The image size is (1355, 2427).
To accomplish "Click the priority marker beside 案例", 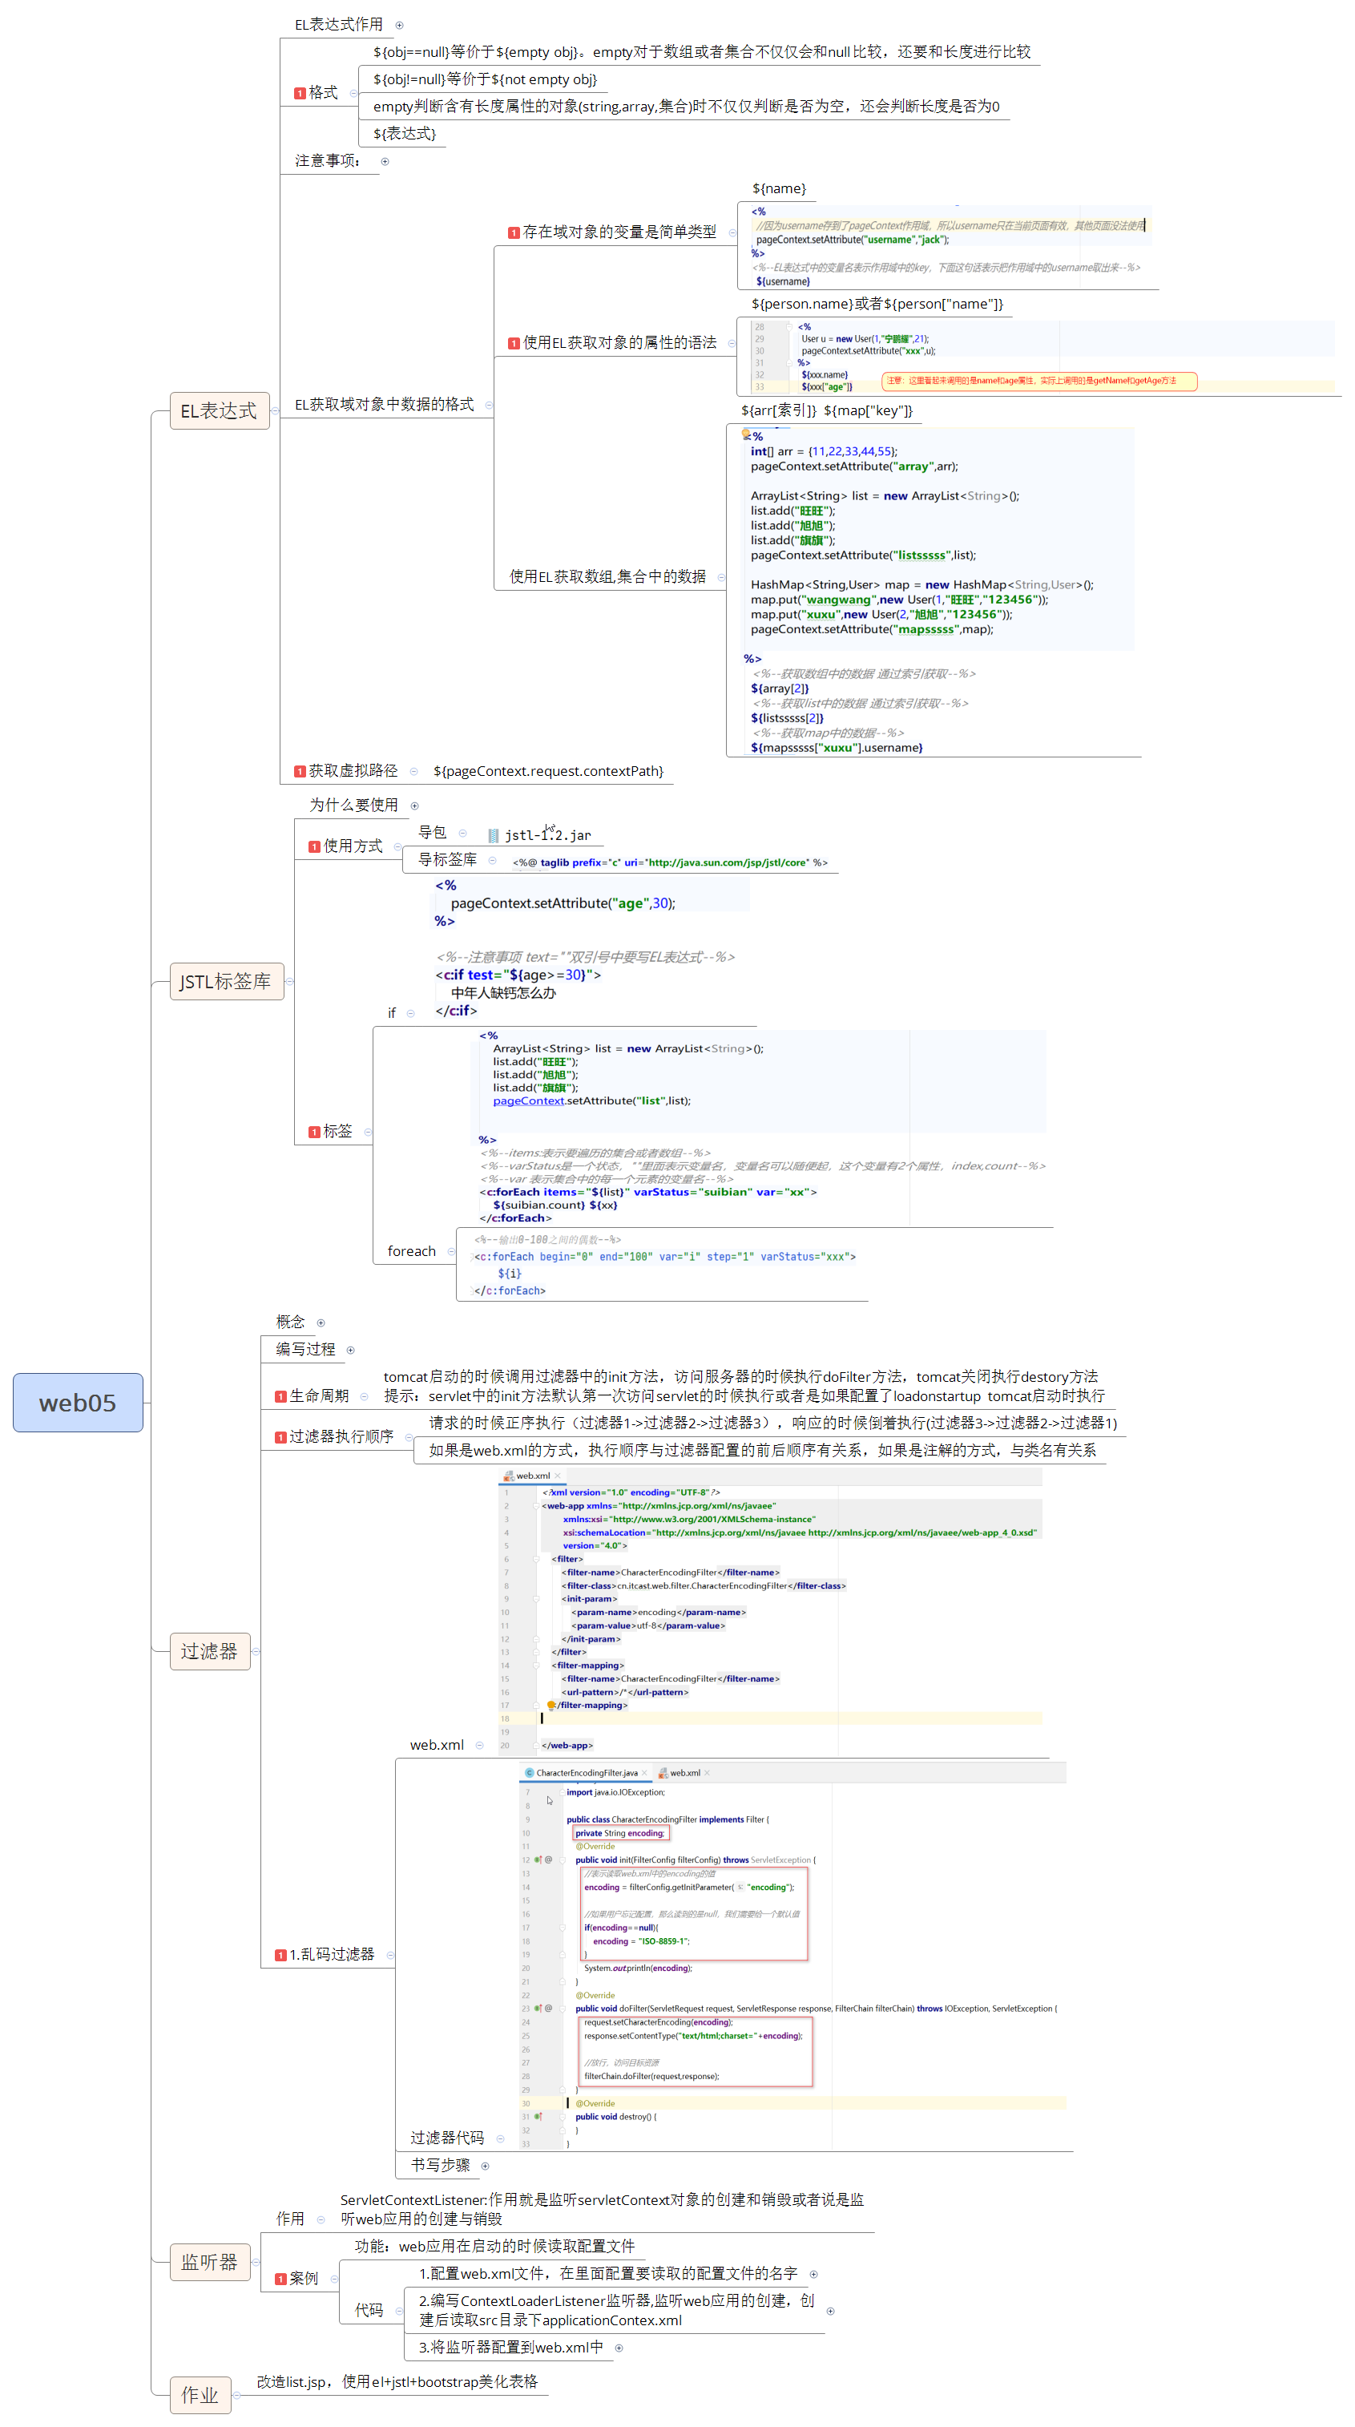I will point(280,2279).
